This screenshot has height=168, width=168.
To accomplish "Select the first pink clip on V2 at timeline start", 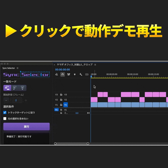I will tap(94, 100).
